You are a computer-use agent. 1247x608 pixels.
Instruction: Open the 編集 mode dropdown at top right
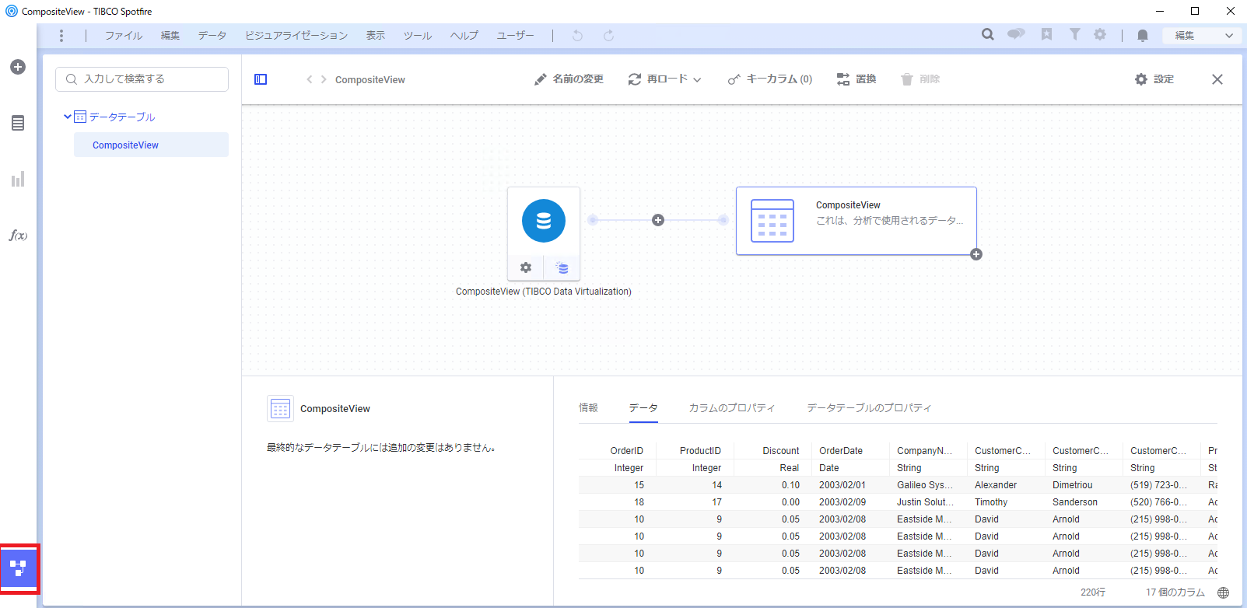click(1202, 35)
